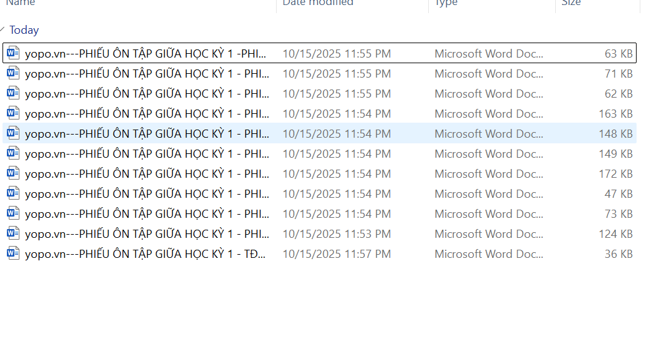The width and height of the screenshot is (661, 363).
Task: Click the Type cell of the 124 KB file
Action: pos(489,234)
